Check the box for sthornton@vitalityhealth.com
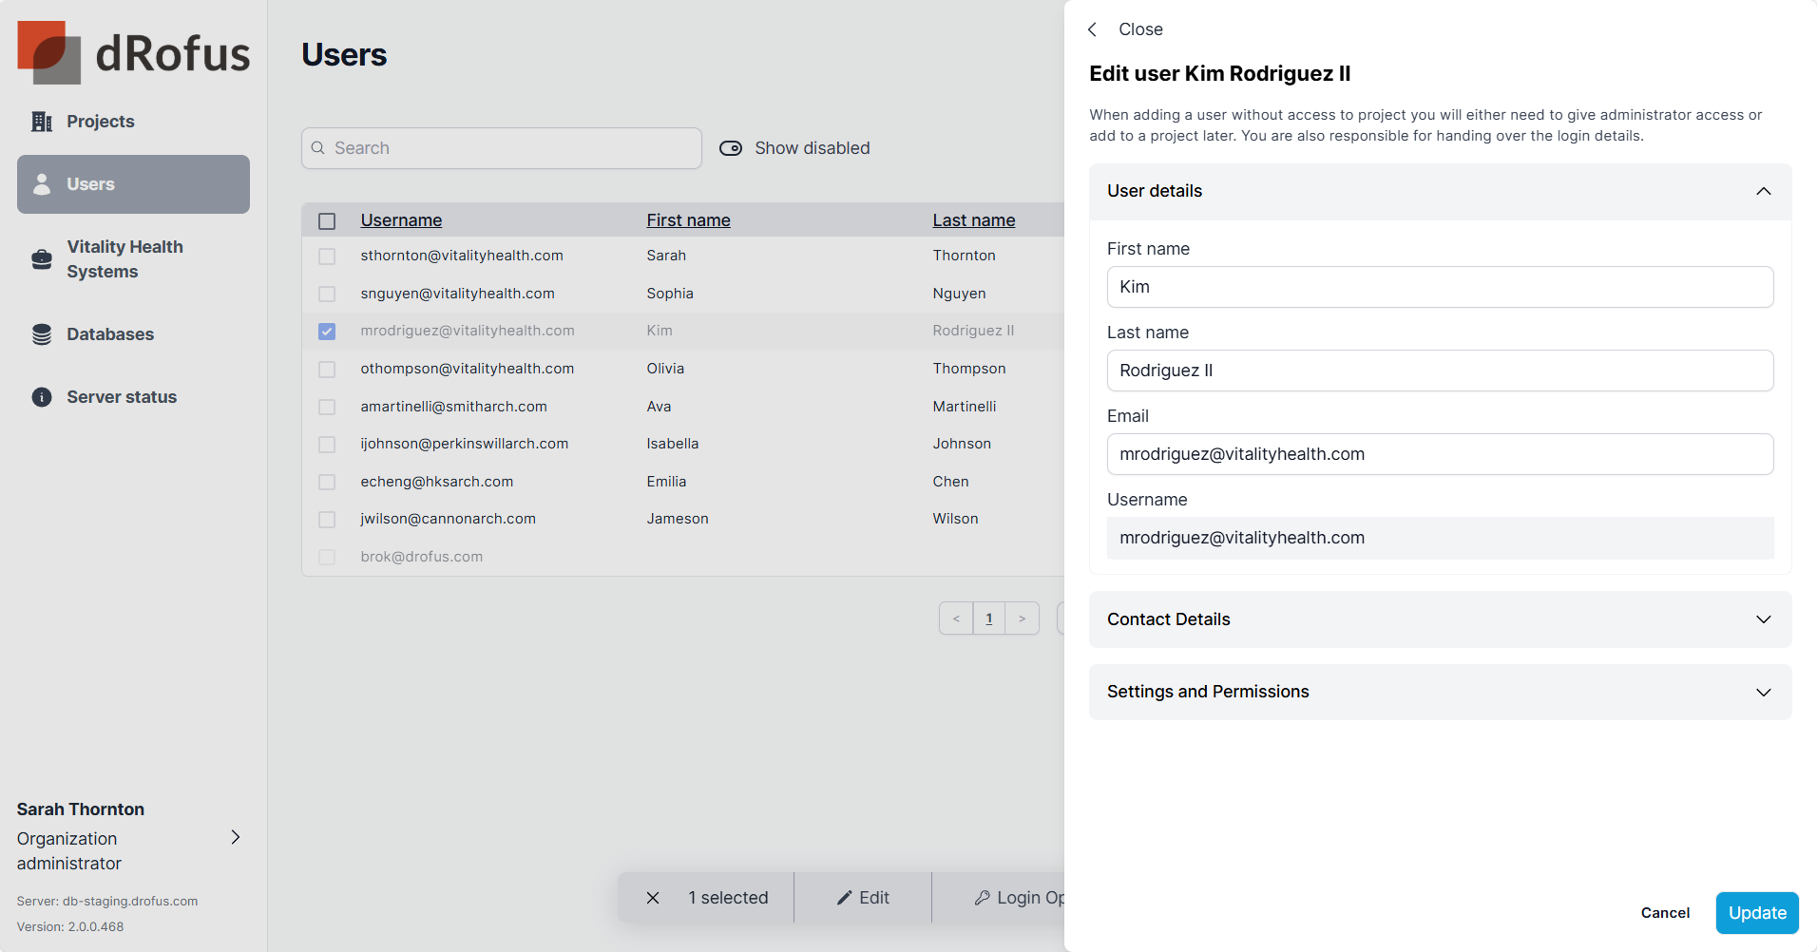The width and height of the screenshot is (1817, 952). pyautogui.click(x=327, y=257)
